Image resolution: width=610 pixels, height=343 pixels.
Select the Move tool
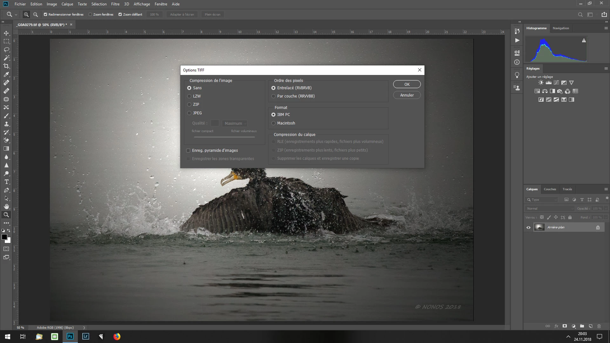[x=6, y=33]
